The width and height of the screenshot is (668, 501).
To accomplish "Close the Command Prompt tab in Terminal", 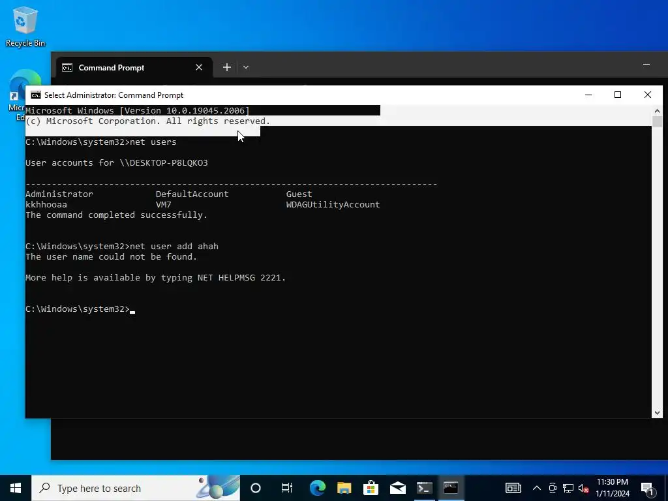I will (199, 67).
